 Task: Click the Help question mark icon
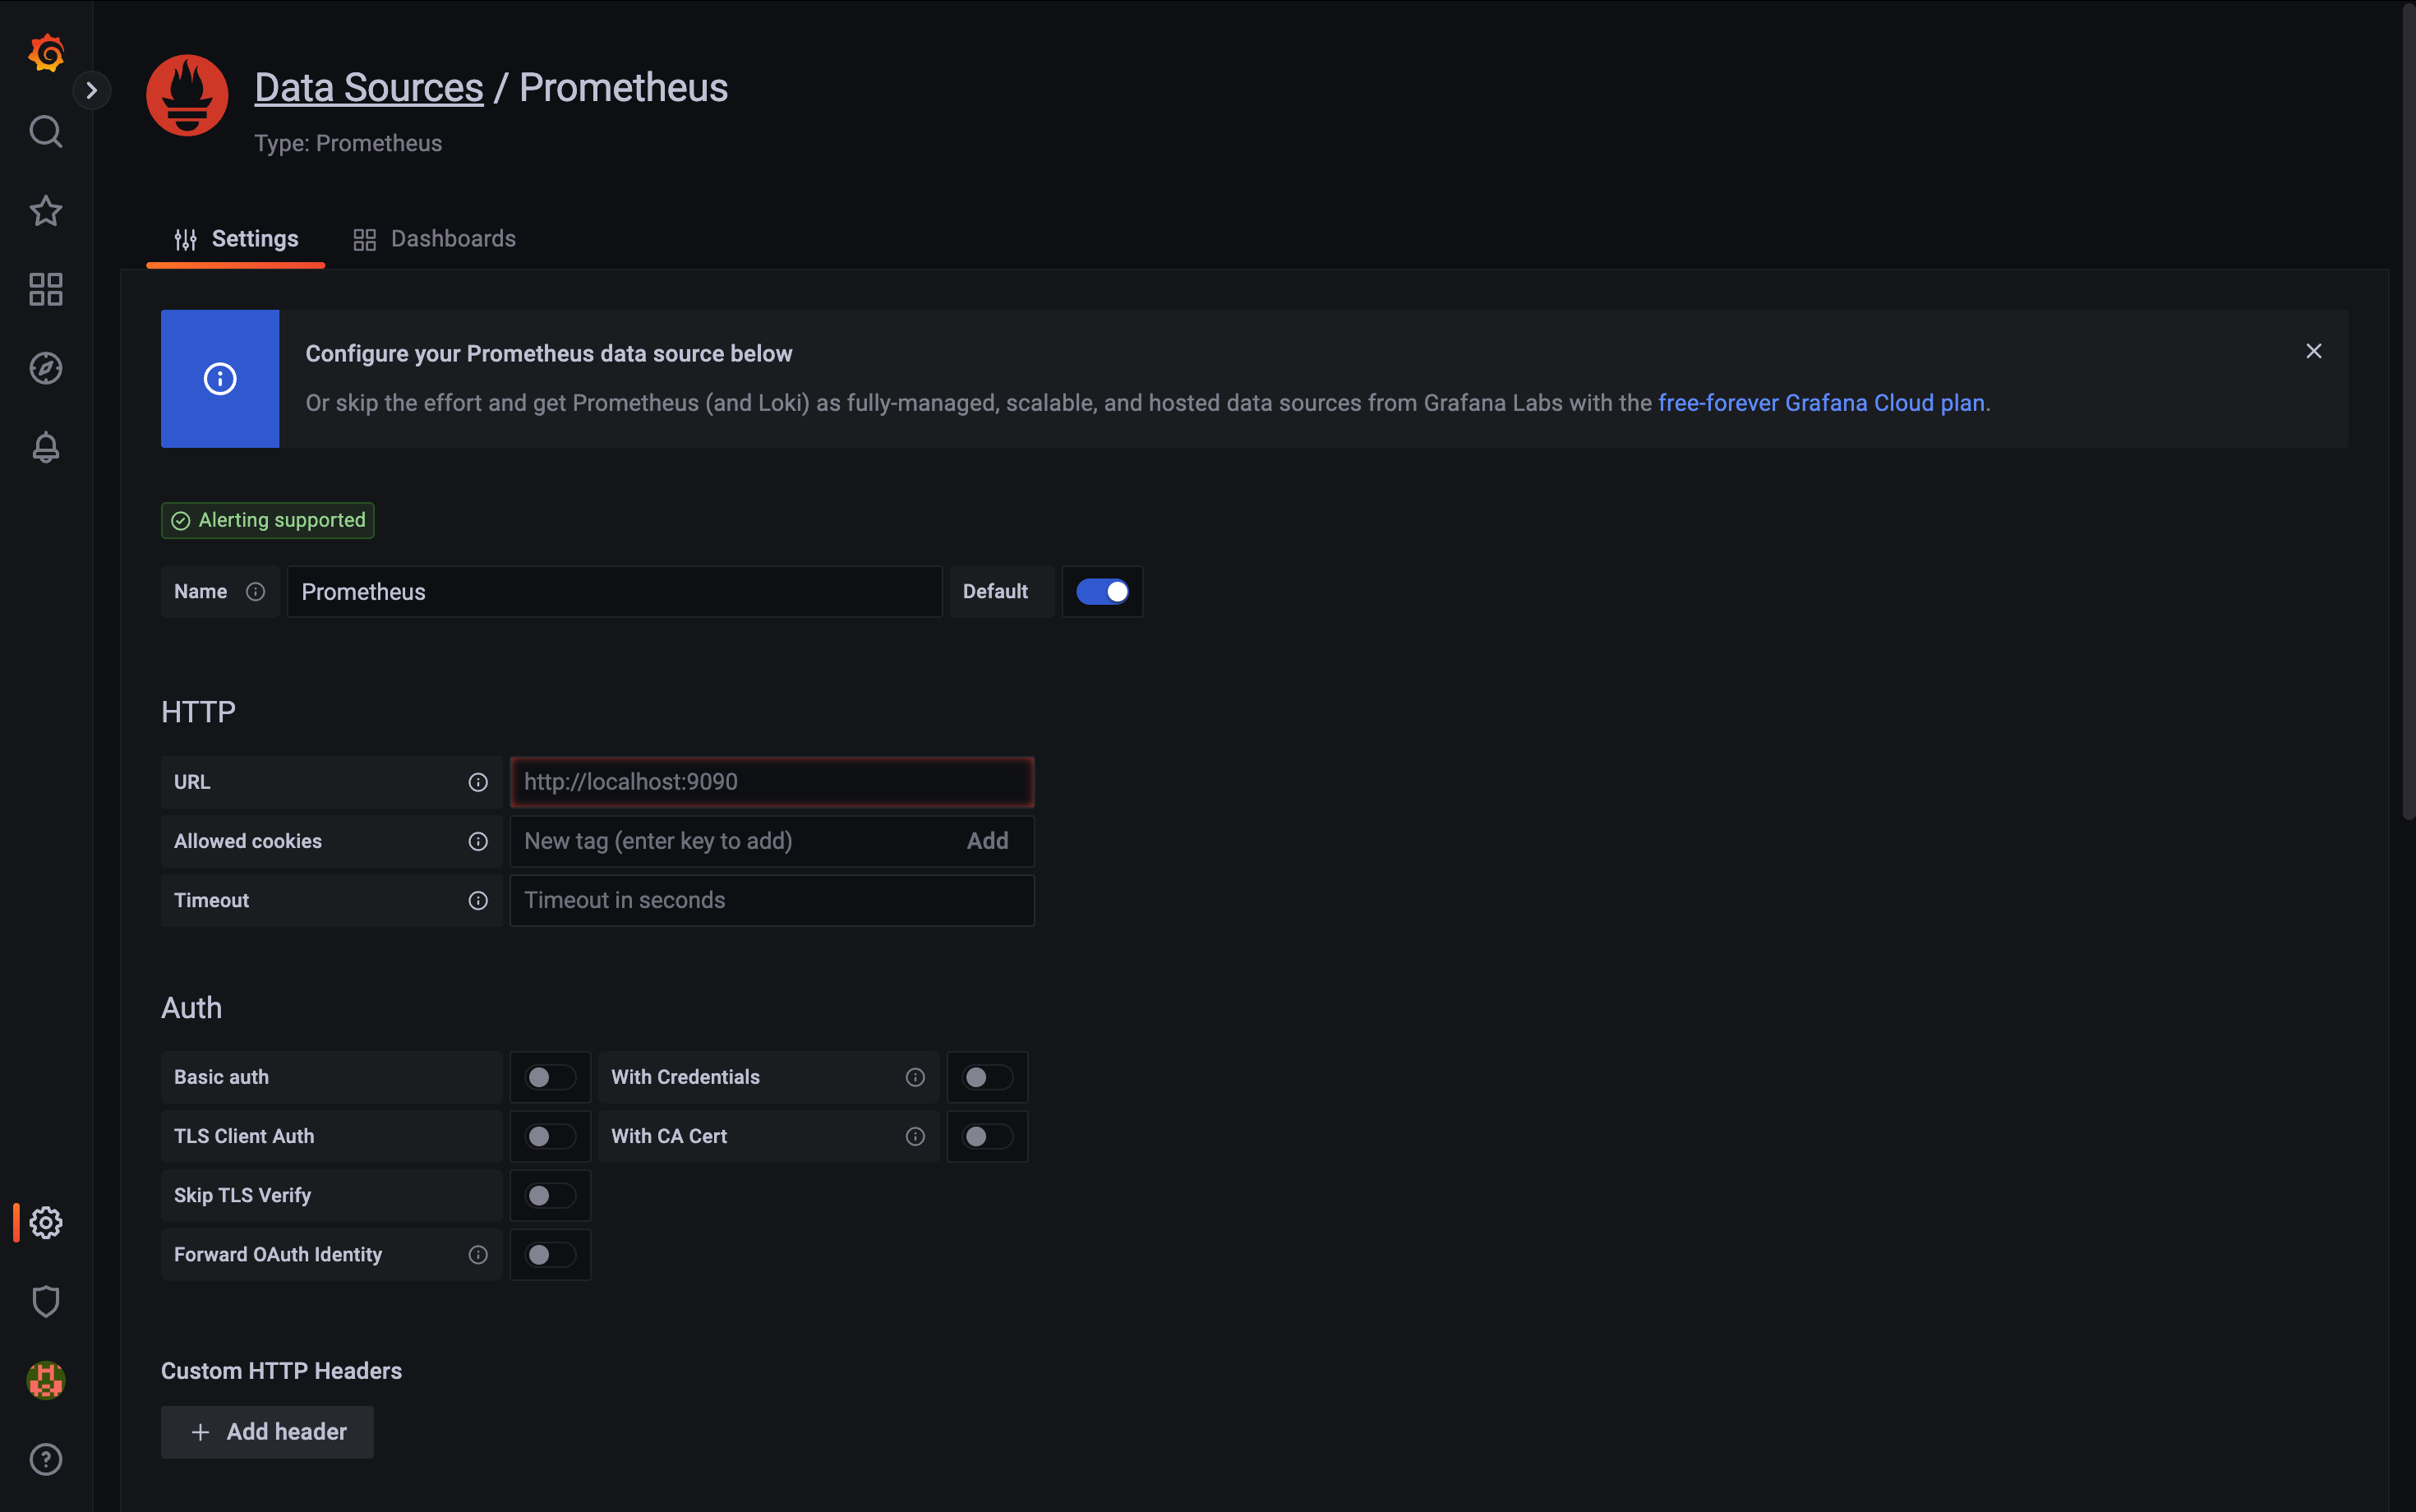click(46, 1459)
